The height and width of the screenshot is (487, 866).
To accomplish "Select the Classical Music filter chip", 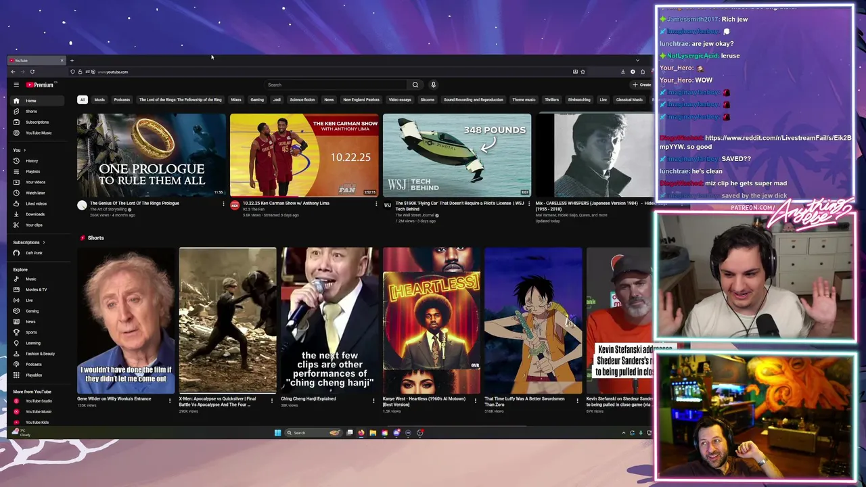I will tap(629, 99).
